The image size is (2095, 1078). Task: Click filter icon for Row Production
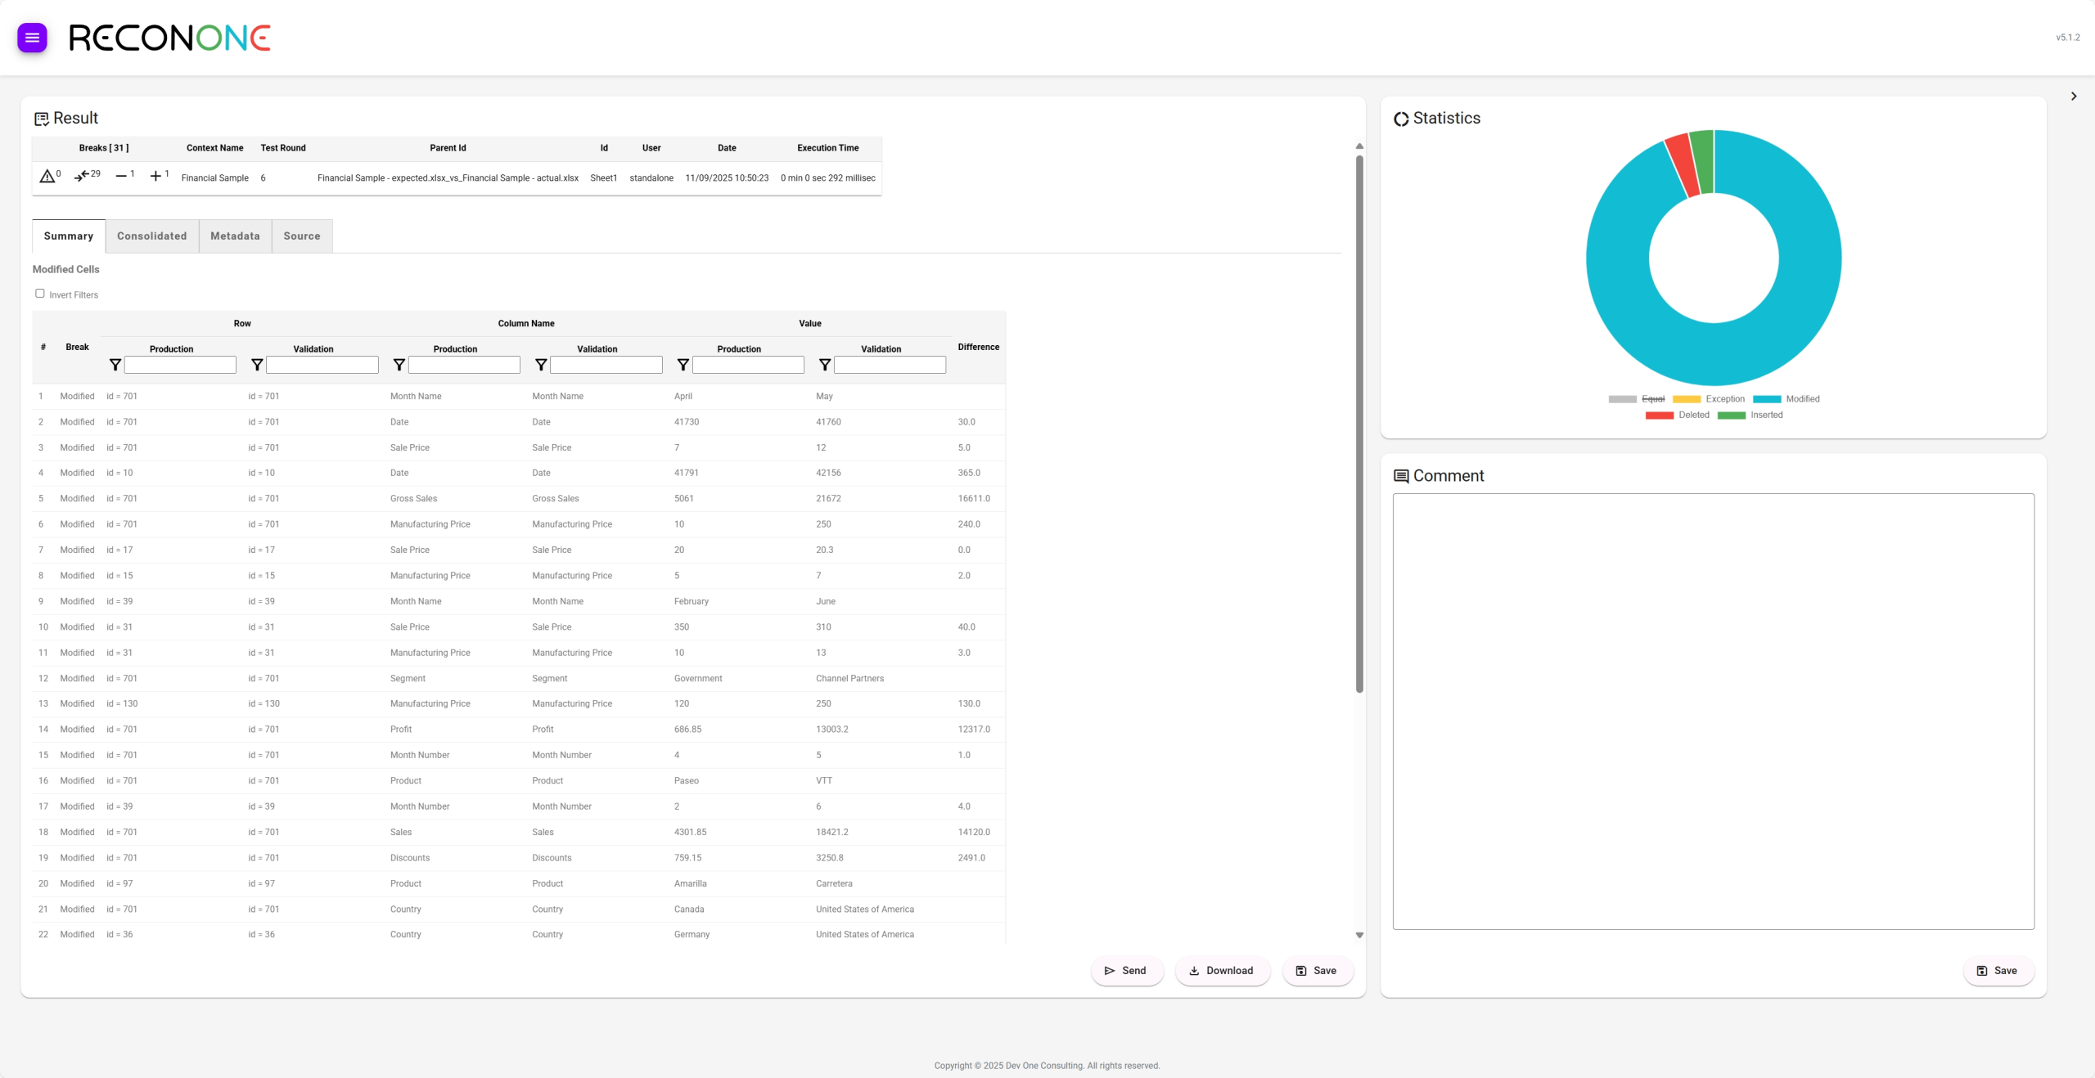click(x=115, y=365)
